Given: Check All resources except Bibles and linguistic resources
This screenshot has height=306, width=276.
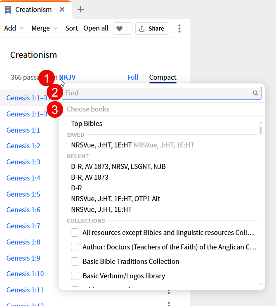Looking at the screenshot, I should pos(75,232).
